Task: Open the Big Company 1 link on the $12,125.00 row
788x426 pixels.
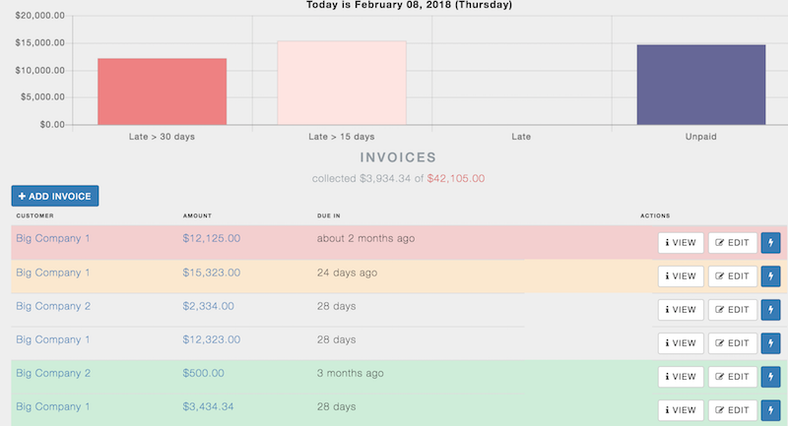Action: 53,238
